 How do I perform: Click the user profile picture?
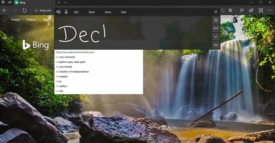(235, 20)
